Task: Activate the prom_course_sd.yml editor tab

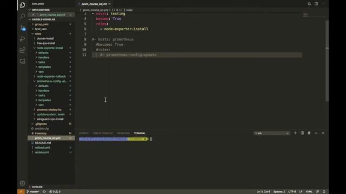Action: pos(94,4)
